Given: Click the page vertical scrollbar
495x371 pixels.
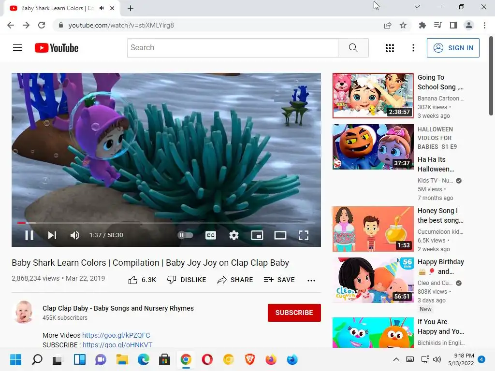Looking at the screenshot, I should tap(491, 76).
